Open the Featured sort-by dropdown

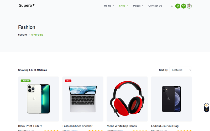[181, 70]
